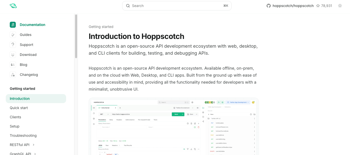The height and width of the screenshot is (155, 350).
Task: Click the Hoppscotch logo
Action: pyautogui.click(x=13, y=5)
